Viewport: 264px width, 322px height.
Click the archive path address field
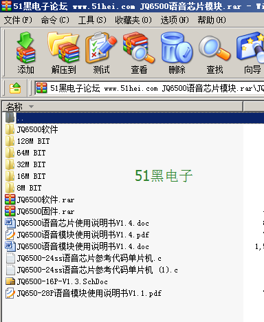pos(149,88)
